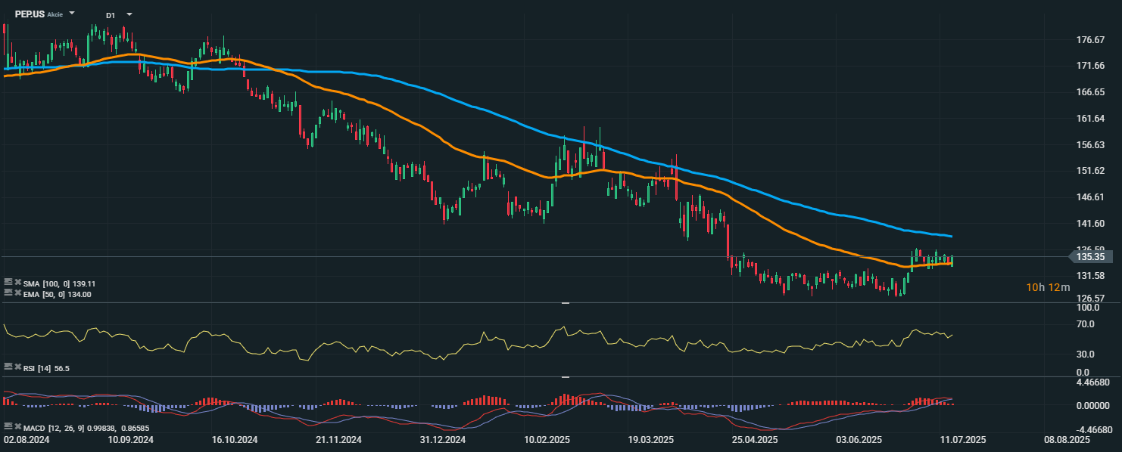Click the 31.12.2024 date label
The height and width of the screenshot is (452, 1122).
[442, 439]
